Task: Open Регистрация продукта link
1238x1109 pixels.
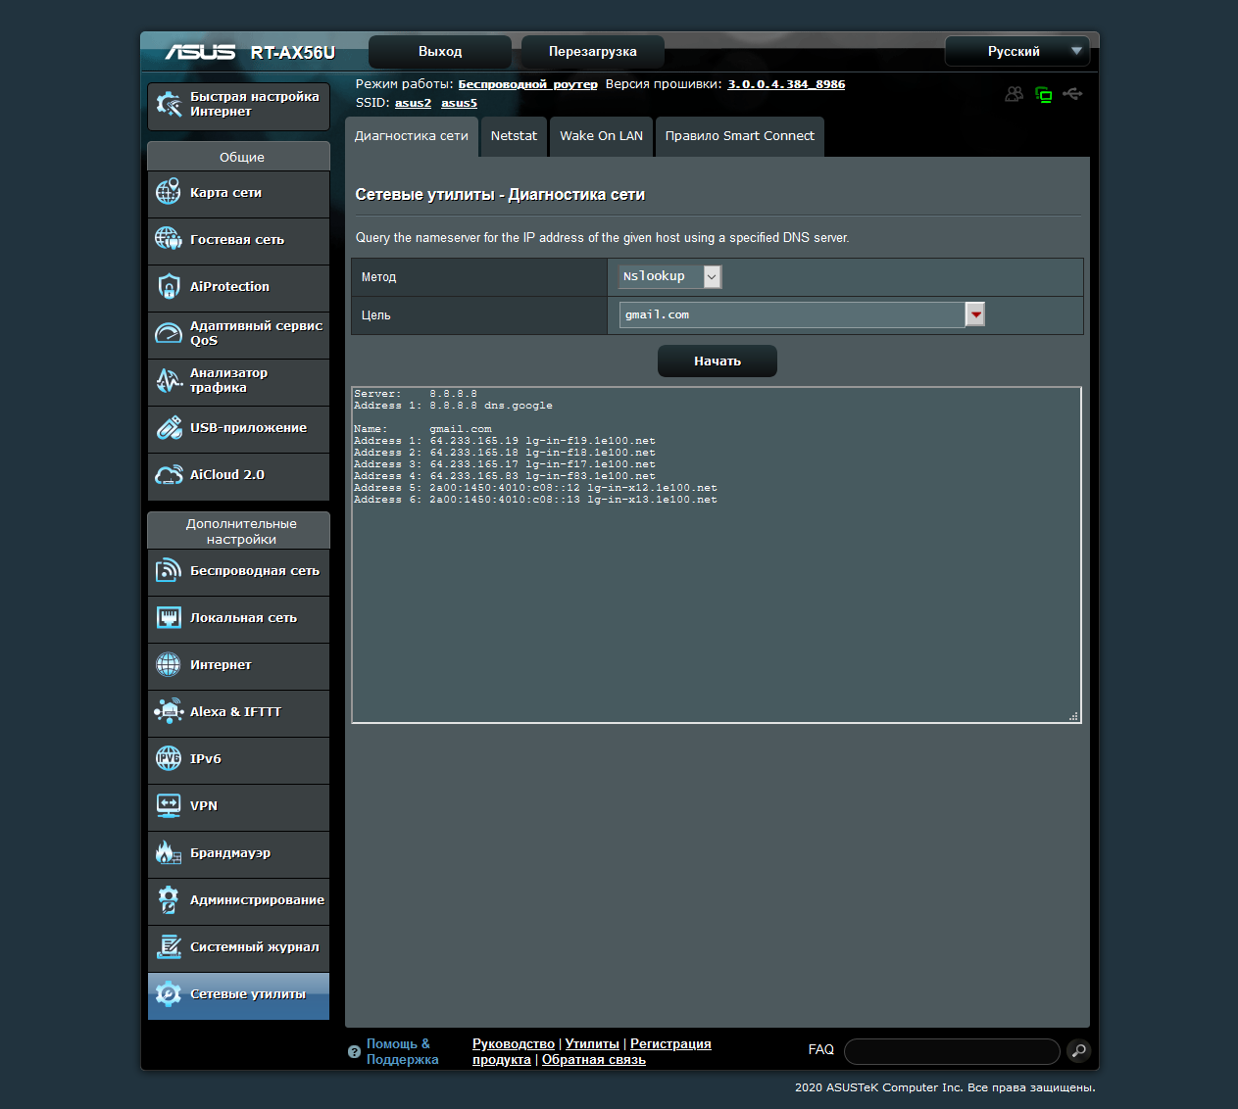Action: pos(670,1044)
